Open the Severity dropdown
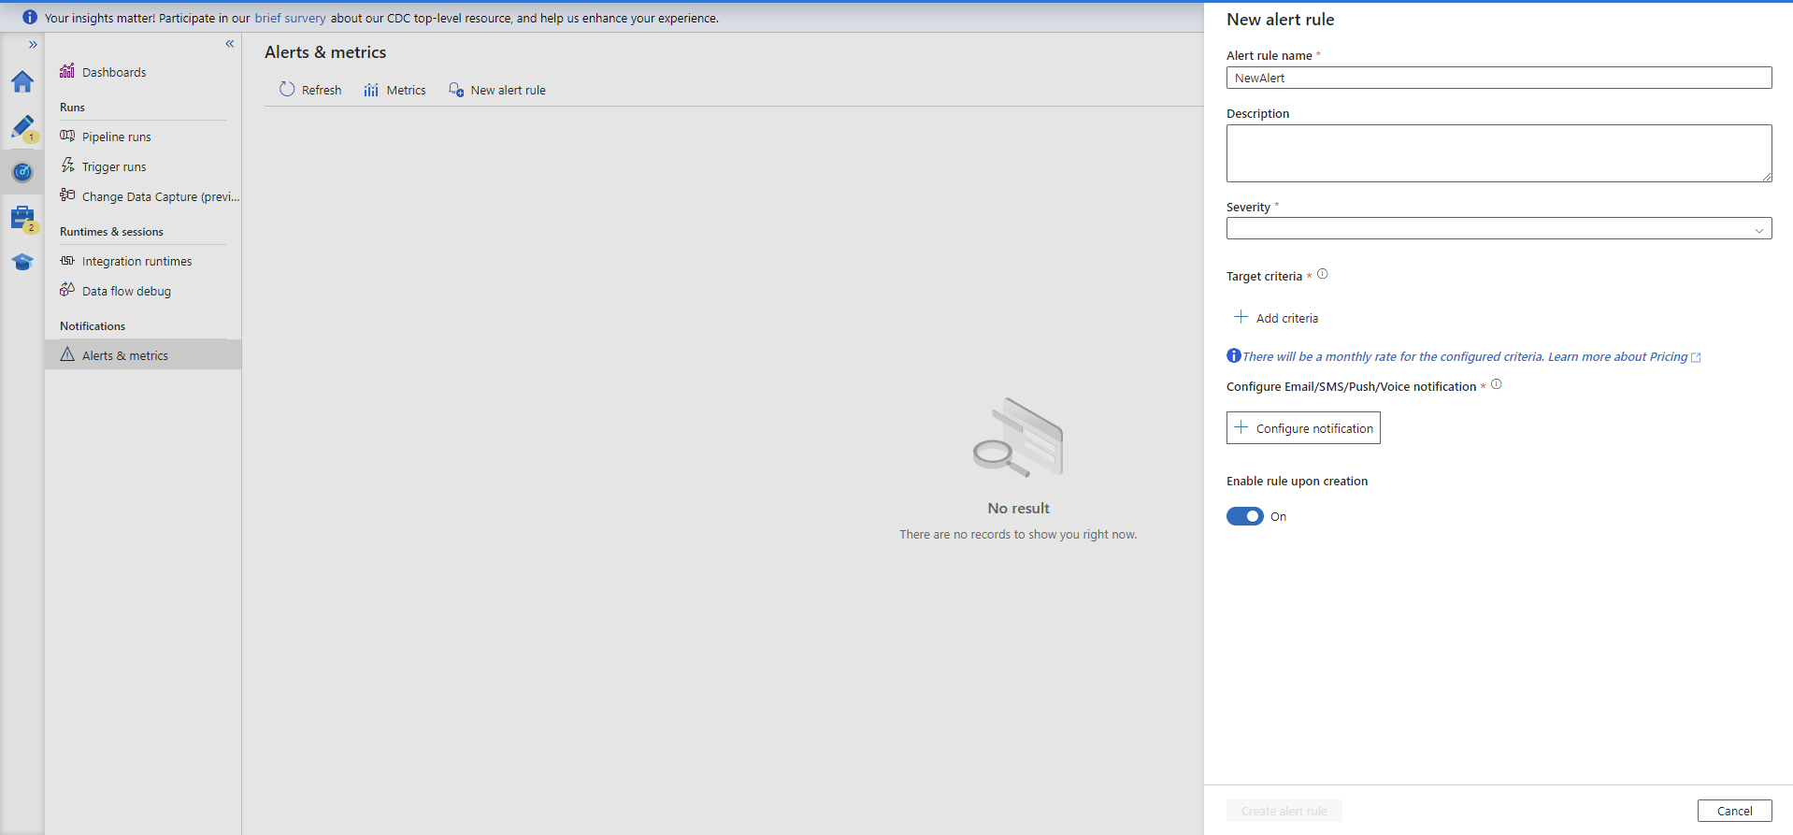Viewport: 1793px width, 835px height. point(1498,229)
